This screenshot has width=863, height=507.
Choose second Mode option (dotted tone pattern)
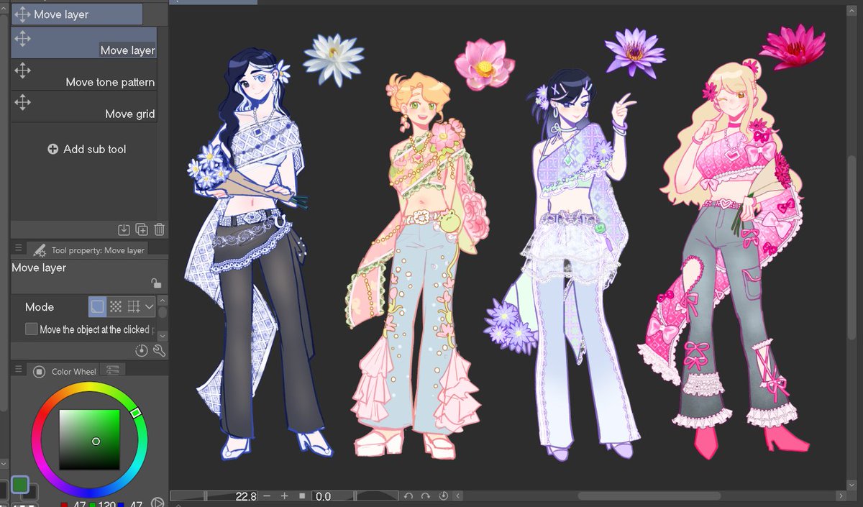(115, 306)
